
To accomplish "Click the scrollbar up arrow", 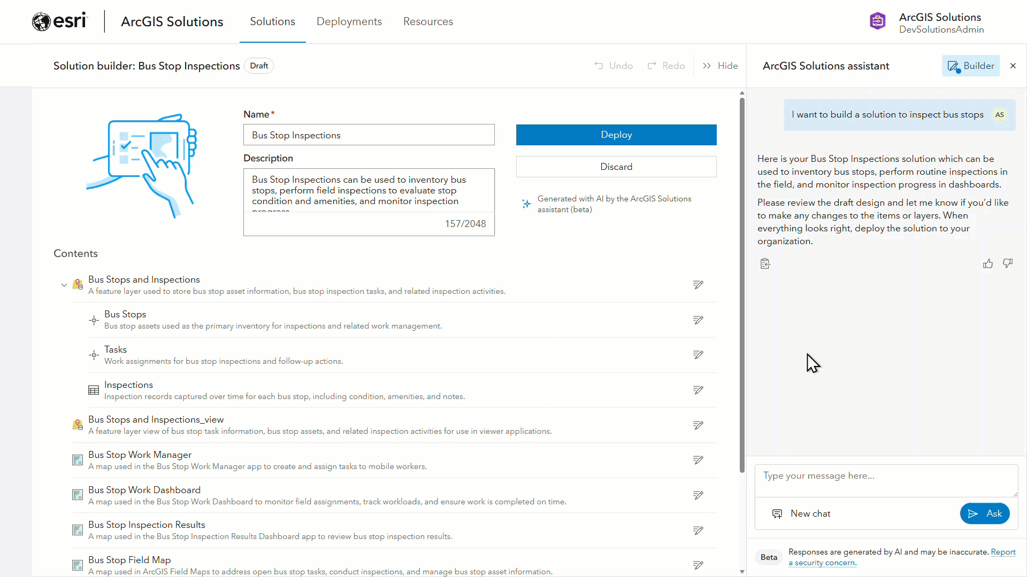I will tap(742, 93).
